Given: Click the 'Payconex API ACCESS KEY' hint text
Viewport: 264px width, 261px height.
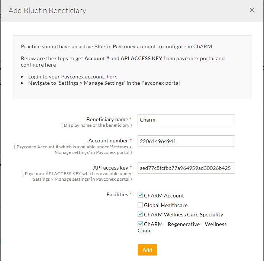Looking at the screenshot, I should click(x=77, y=177).
